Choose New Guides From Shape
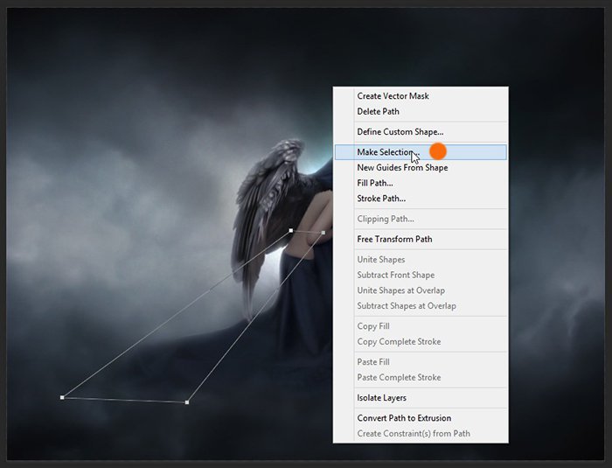612x468 pixels. point(402,168)
